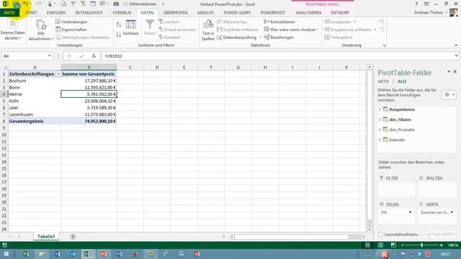Image resolution: width=461 pixels, height=259 pixels.
Task: Switch to Normal view in status bar
Action: pyautogui.click(x=367, y=245)
